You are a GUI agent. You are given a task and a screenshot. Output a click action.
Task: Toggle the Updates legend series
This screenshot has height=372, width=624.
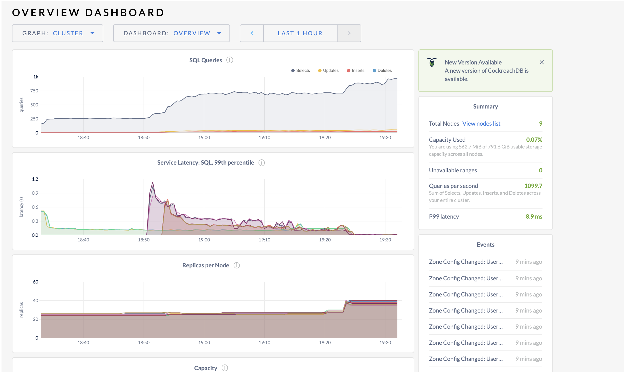pyautogui.click(x=328, y=71)
